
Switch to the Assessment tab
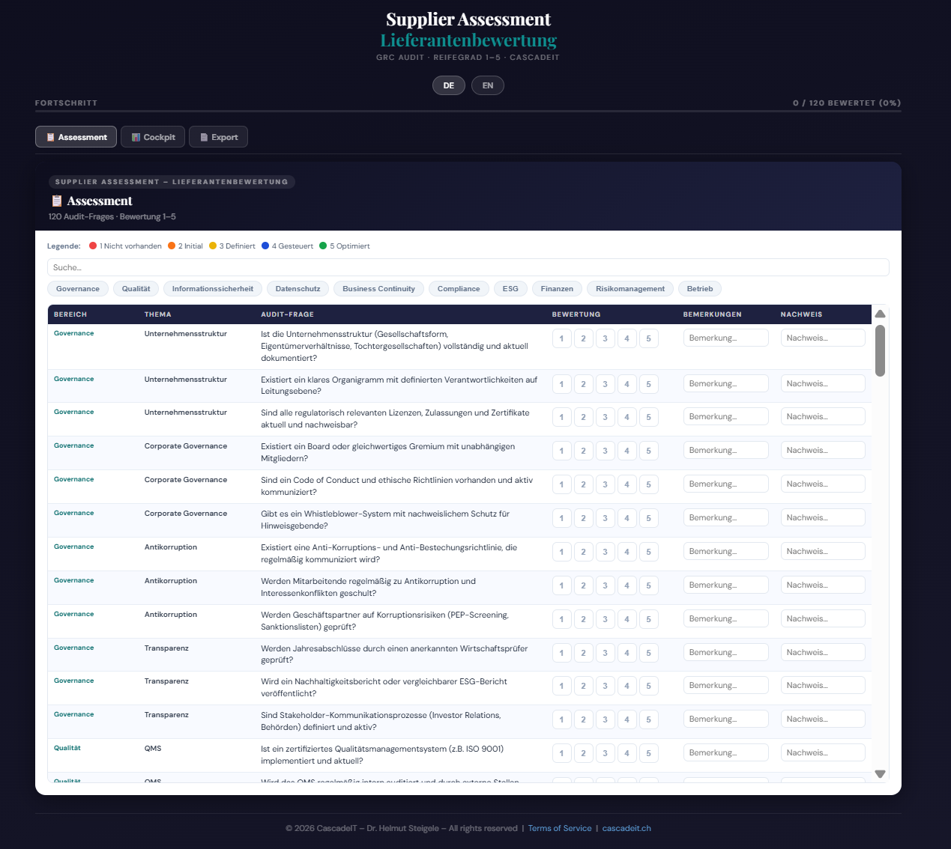click(76, 137)
